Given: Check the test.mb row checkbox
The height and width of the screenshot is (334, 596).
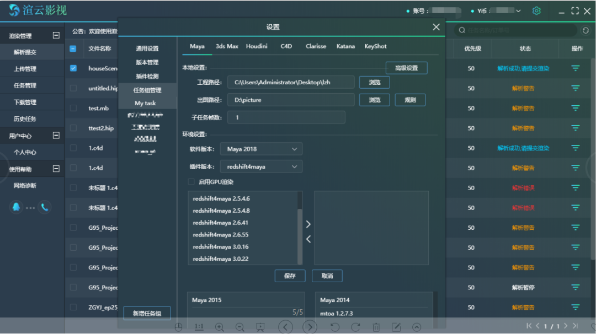Looking at the screenshot, I should (73, 108).
